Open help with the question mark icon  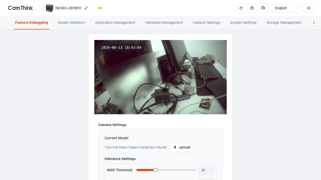coord(252,8)
